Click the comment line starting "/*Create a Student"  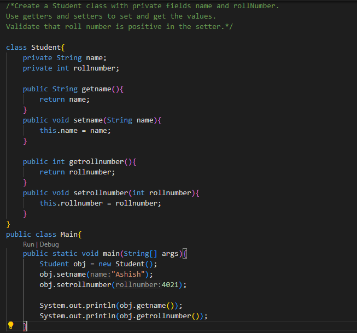143,6
